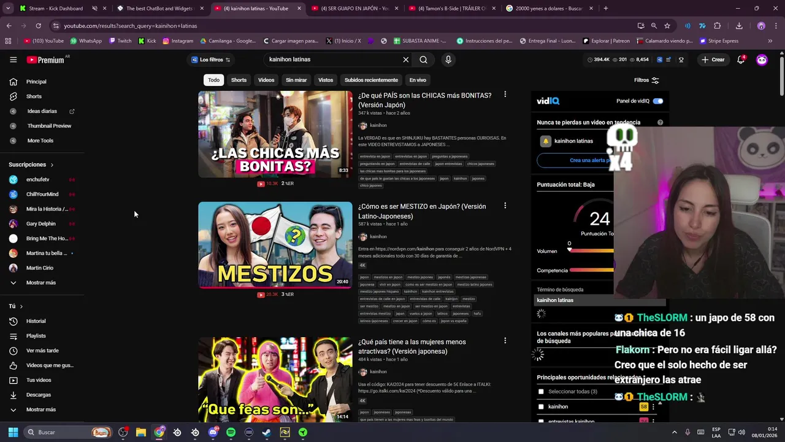Show hidden system tray icons arrow
Image resolution: width=785 pixels, height=442 pixels.
(674, 432)
